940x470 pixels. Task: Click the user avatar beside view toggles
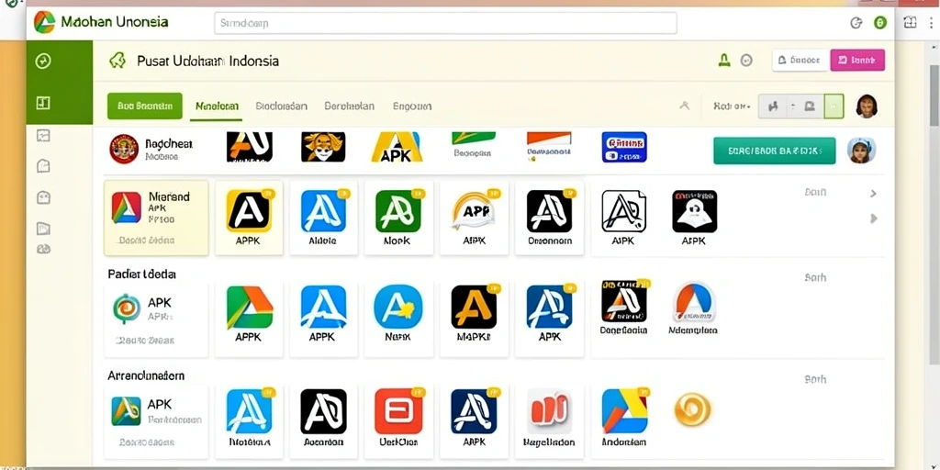(867, 106)
